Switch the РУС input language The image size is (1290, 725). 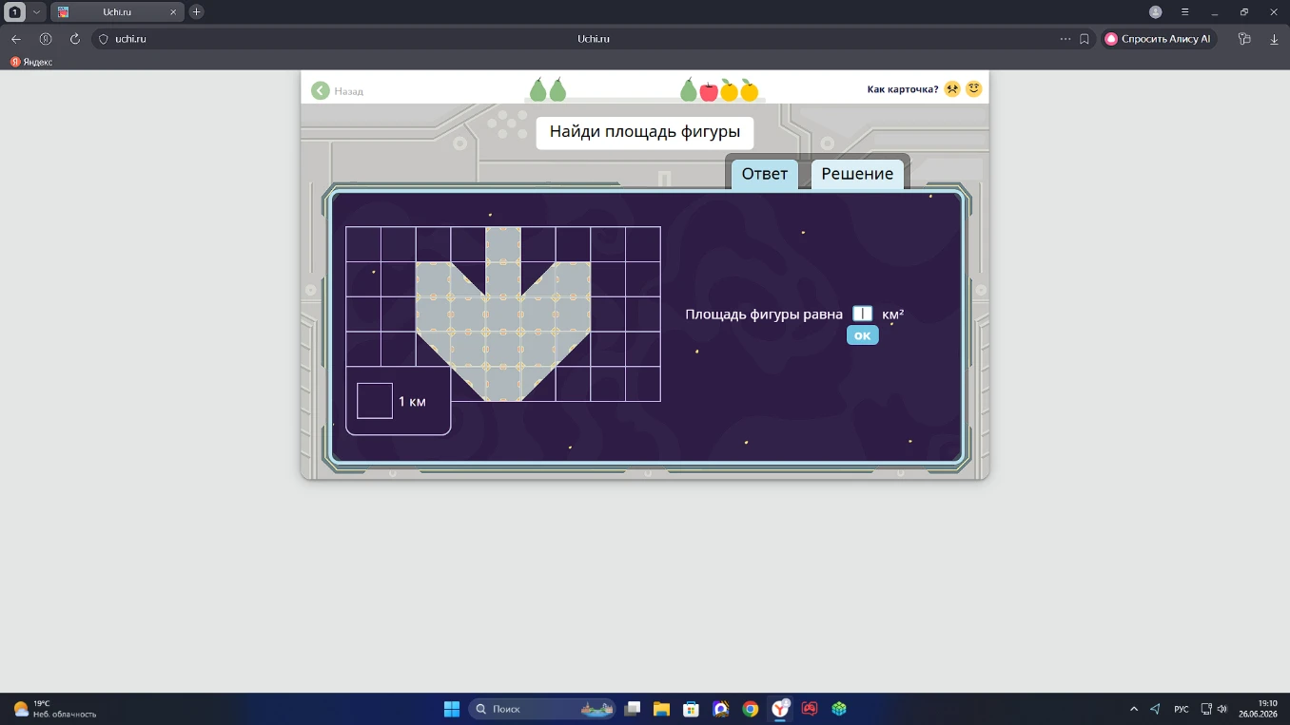[x=1182, y=709]
